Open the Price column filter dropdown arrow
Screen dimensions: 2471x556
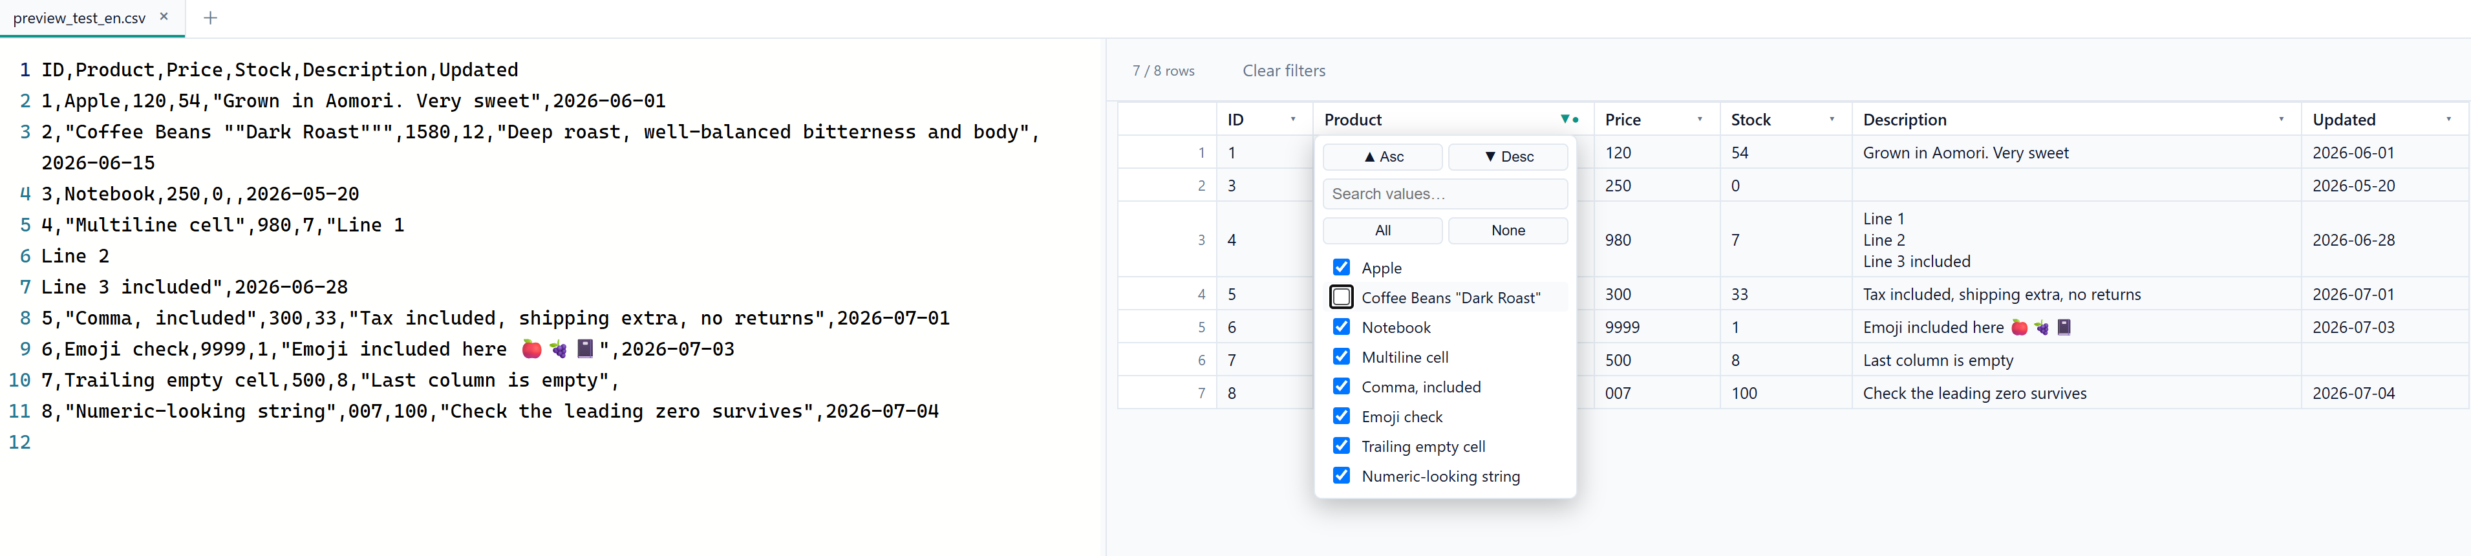tap(1700, 120)
